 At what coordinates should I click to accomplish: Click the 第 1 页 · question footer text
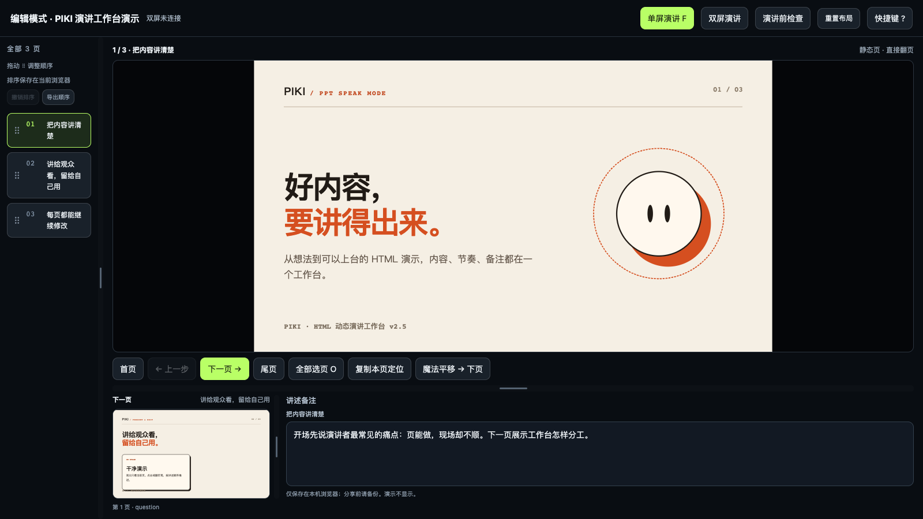136,507
